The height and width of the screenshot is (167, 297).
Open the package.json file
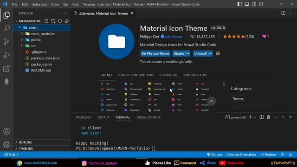point(41,64)
